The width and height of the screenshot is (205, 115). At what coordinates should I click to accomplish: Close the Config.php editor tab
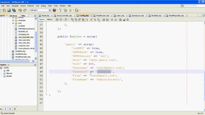(x=91, y=16)
